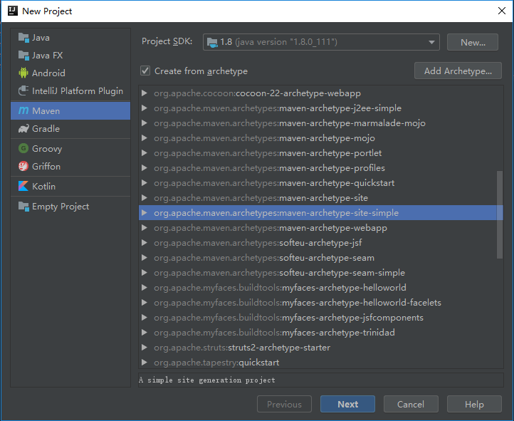Click the SDK folder icon in combo box
This screenshot has width=514, height=421.
coord(212,42)
